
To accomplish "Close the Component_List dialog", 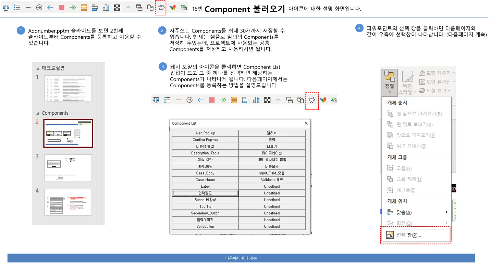I will [306, 123].
